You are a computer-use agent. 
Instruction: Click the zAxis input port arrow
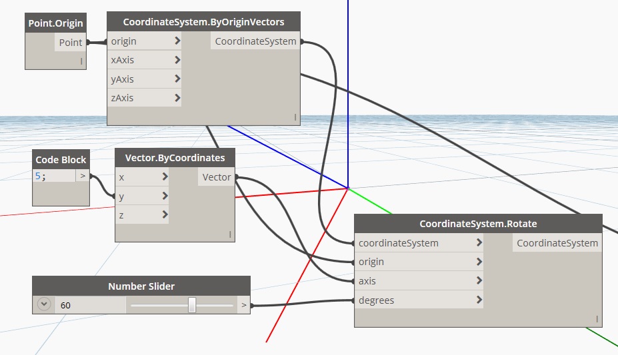click(177, 98)
